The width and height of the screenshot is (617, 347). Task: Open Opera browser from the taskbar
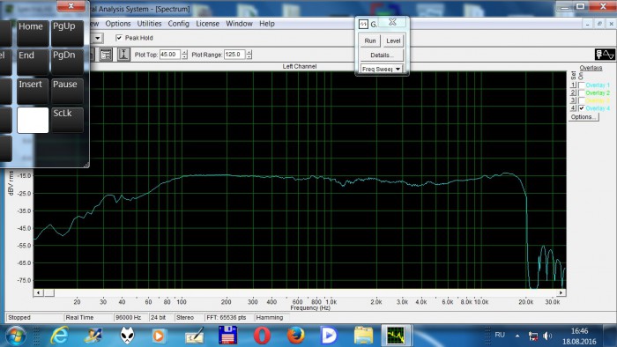[262, 336]
